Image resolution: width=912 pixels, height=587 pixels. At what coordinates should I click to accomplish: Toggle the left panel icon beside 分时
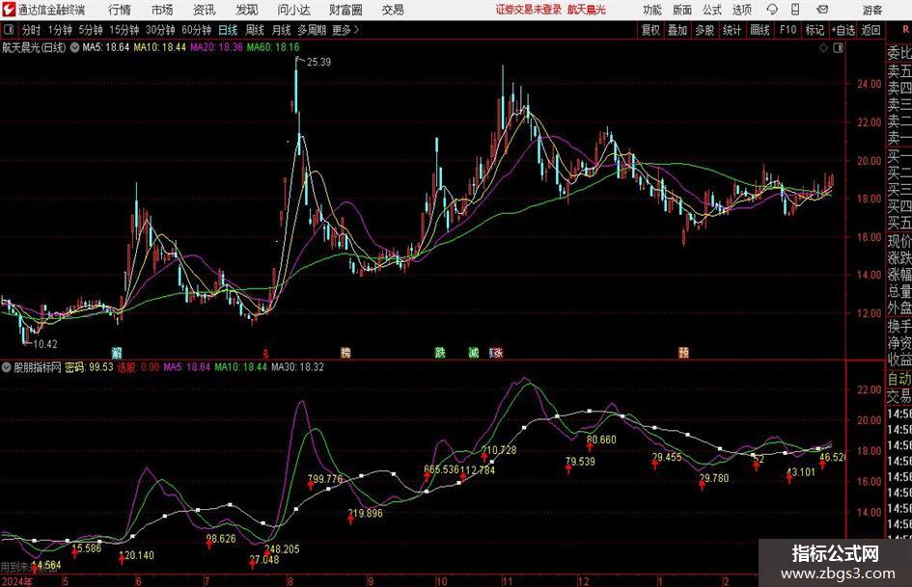tap(9, 30)
